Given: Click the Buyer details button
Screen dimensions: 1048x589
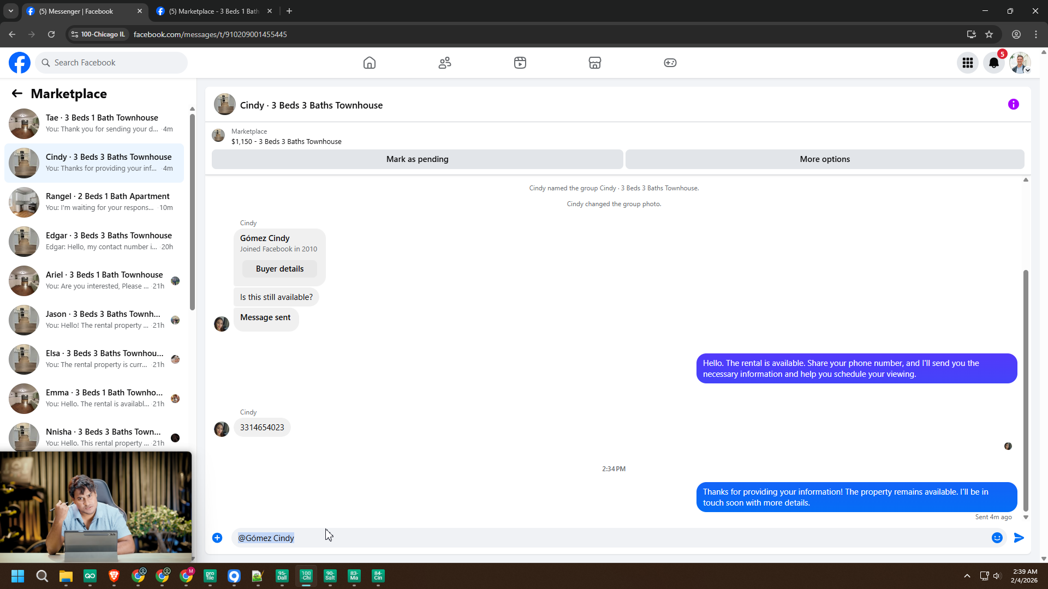Looking at the screenshot, I should tap(279, 269).
